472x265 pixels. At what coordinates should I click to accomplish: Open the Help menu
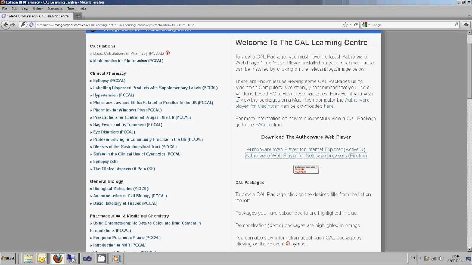[82, 8]
